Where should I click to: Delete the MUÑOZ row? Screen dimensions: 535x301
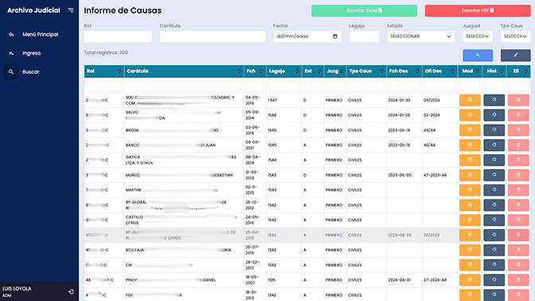coord(518,175)
